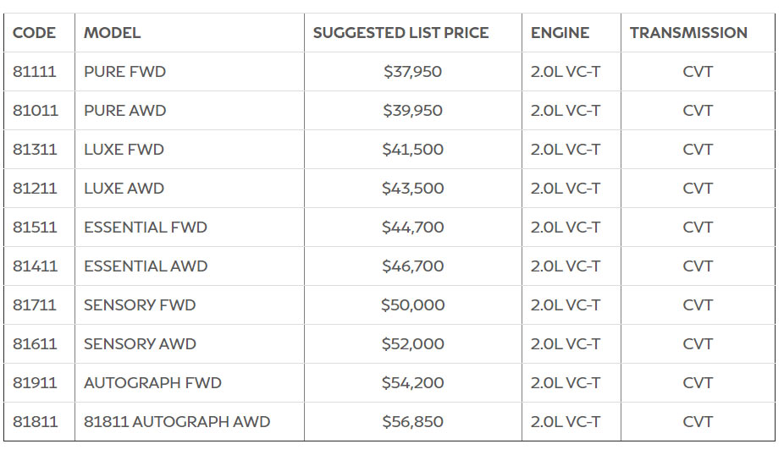Select code 81111 cell

coord(35,72)
